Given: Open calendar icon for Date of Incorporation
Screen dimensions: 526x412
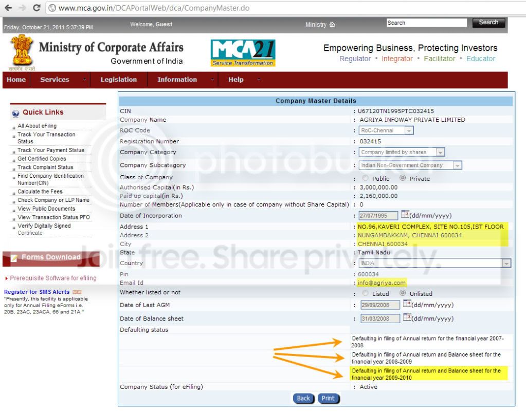Looking at the screenshot, I should click(405, 214).
